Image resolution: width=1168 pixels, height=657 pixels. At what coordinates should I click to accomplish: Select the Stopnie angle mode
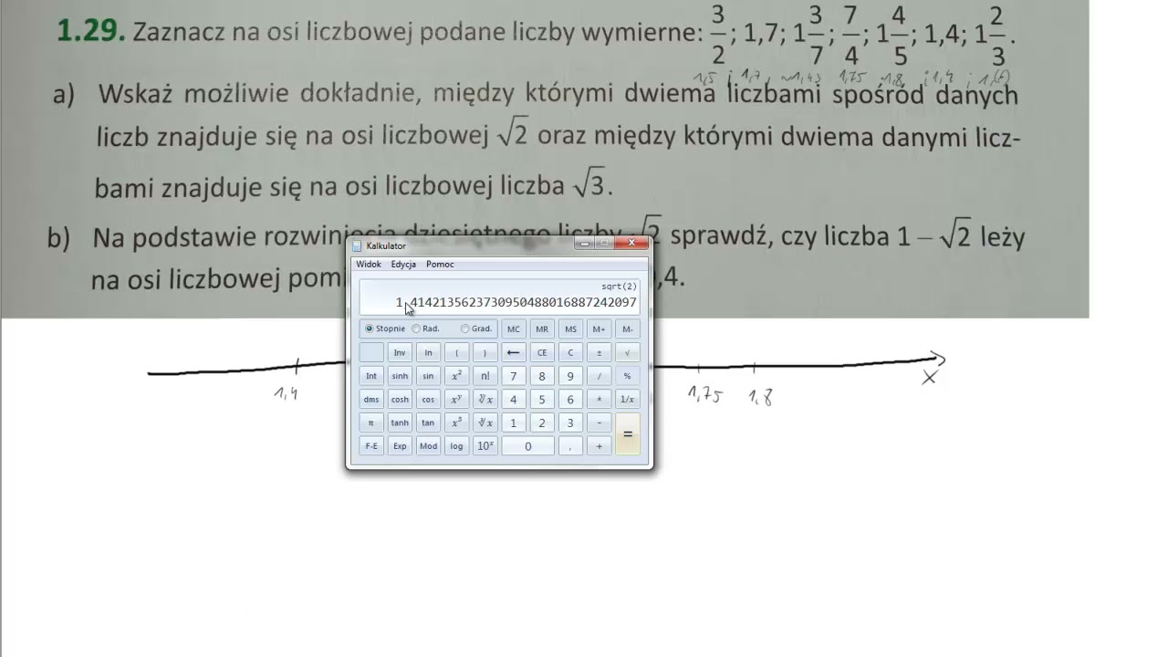(385, 328)
